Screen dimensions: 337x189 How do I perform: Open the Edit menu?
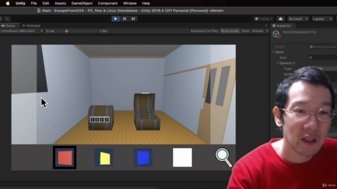[x=46, y=3]
